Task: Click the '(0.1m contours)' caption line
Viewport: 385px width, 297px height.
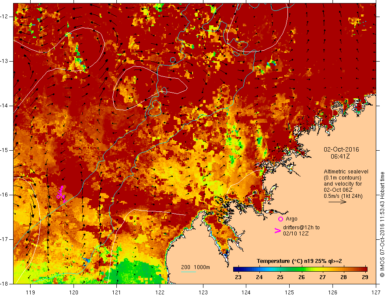Action: (x=342, y=178)
